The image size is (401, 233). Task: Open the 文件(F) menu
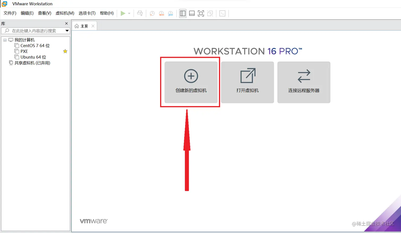click(10, 13)
